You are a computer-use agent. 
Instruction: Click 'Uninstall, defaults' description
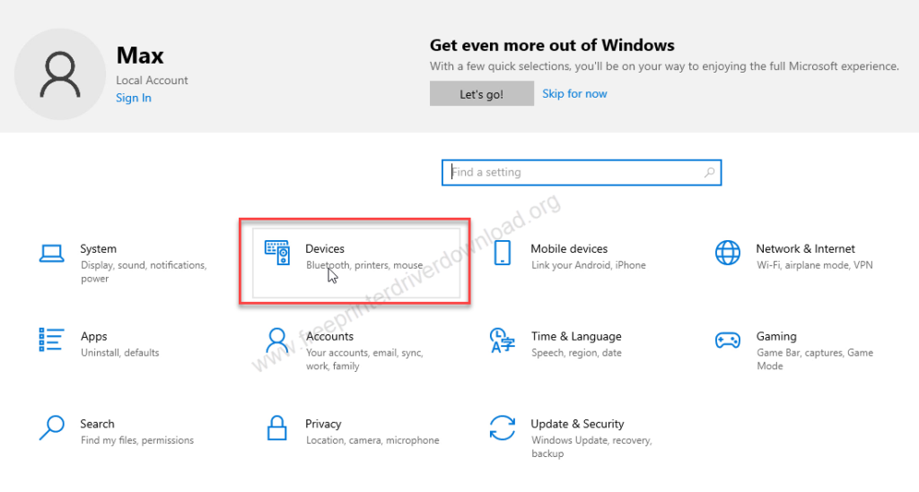(x=119, y=353)
